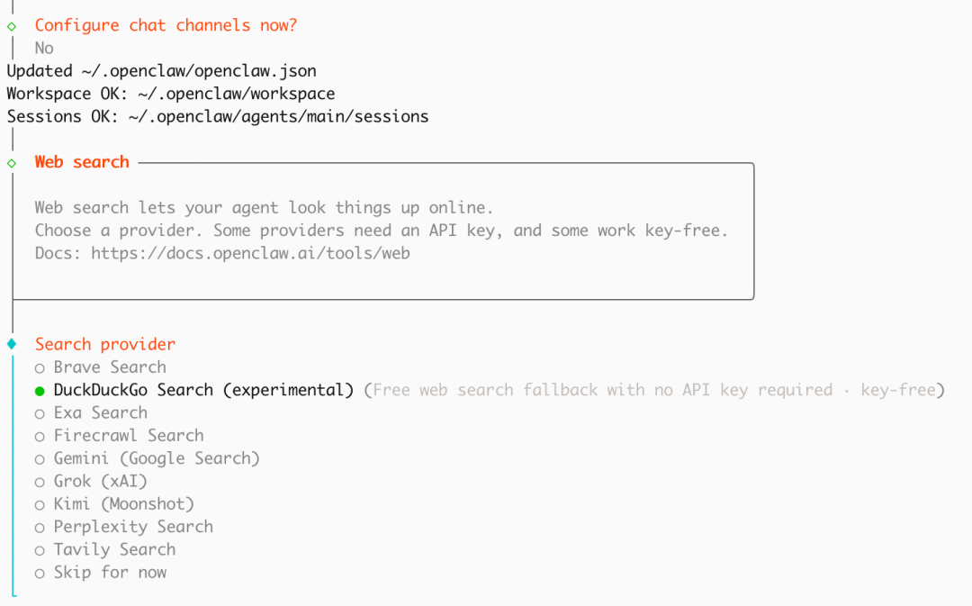Click the cyan diamond beside Search provider

point(12,344)
